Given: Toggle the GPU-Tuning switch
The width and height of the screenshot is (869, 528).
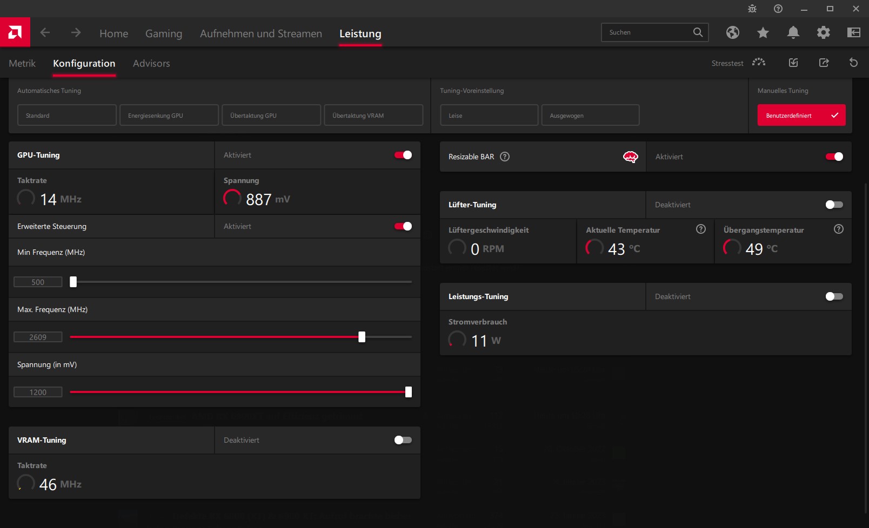Looking at the screenshot, I should pos(403,155).
